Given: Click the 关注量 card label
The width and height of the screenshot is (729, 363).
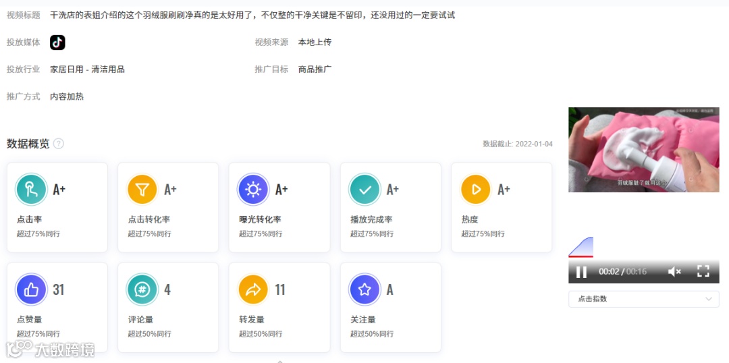Looking at the screenshot, I should coord(363,320).
